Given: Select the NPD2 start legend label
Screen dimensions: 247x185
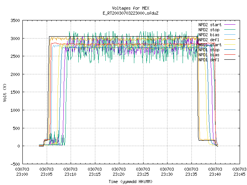Looking at the screenshot, I should [x=210, y=25].
